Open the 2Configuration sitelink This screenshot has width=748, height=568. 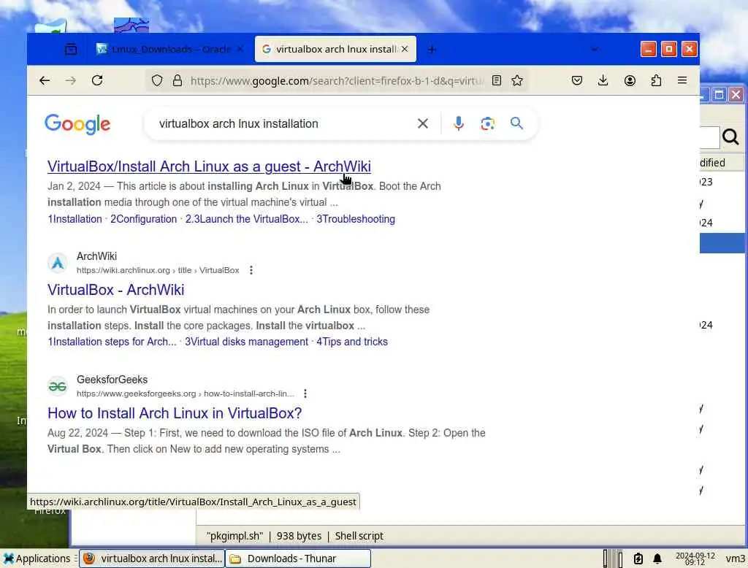(x=144, y=219)
